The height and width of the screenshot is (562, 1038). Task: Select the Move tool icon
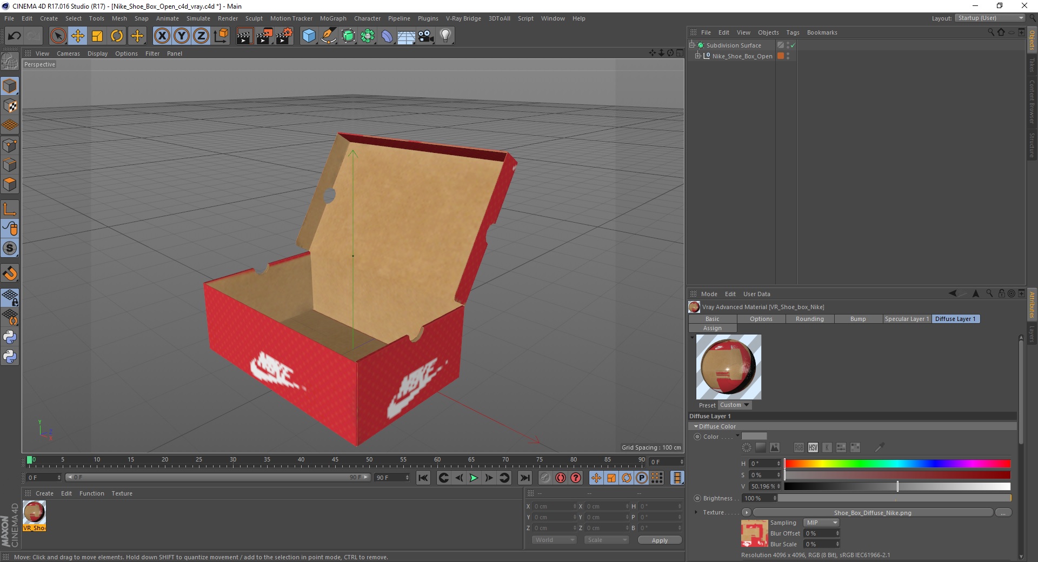[x=78, y=36]
